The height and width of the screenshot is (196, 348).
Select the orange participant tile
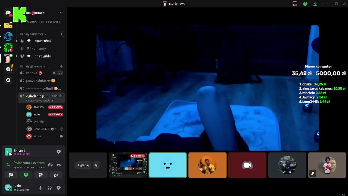tap(207, 165)
